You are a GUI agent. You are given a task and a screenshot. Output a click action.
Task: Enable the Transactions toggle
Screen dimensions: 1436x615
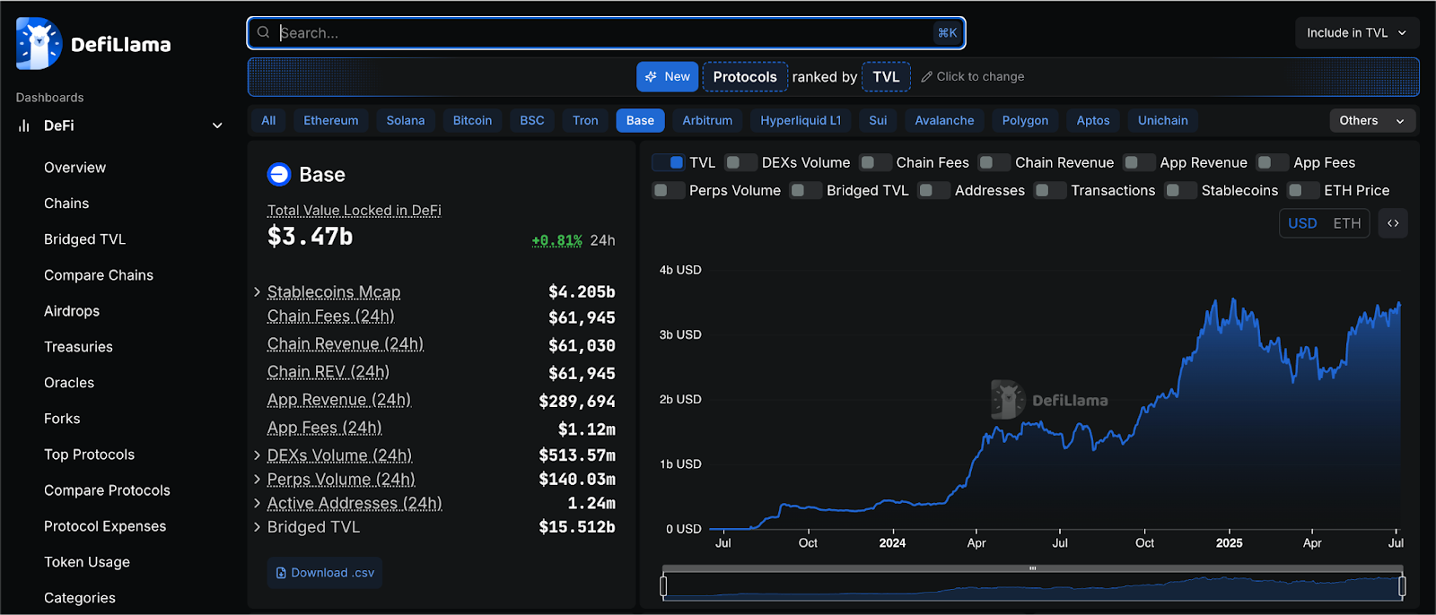pos(1050,190)
